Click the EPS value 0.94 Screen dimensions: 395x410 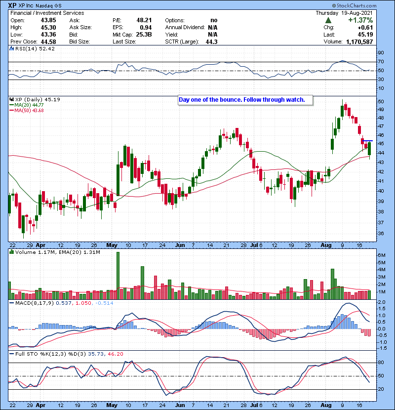tap(146, 28)
